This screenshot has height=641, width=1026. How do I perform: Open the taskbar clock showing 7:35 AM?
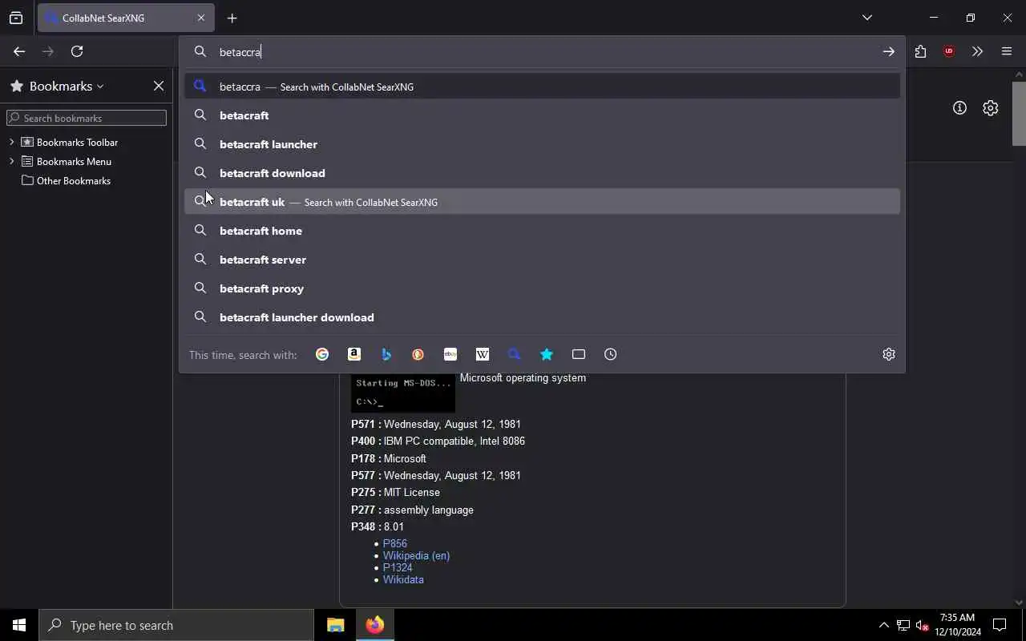pyautogui.click(x=957, y=625)
